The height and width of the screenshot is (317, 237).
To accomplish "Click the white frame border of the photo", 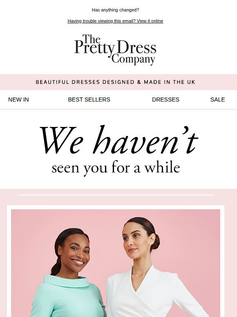I will point(116,207).
